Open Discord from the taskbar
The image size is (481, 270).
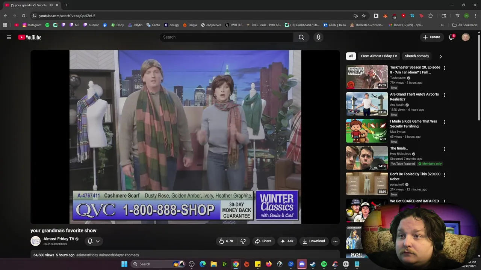pyautogui.click(x=302, y=264)
